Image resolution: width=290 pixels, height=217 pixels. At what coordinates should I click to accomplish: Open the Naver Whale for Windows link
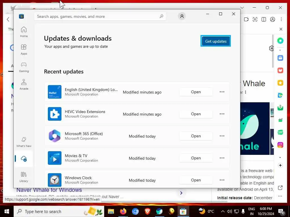pyautogui.click(x=49, y=190)
